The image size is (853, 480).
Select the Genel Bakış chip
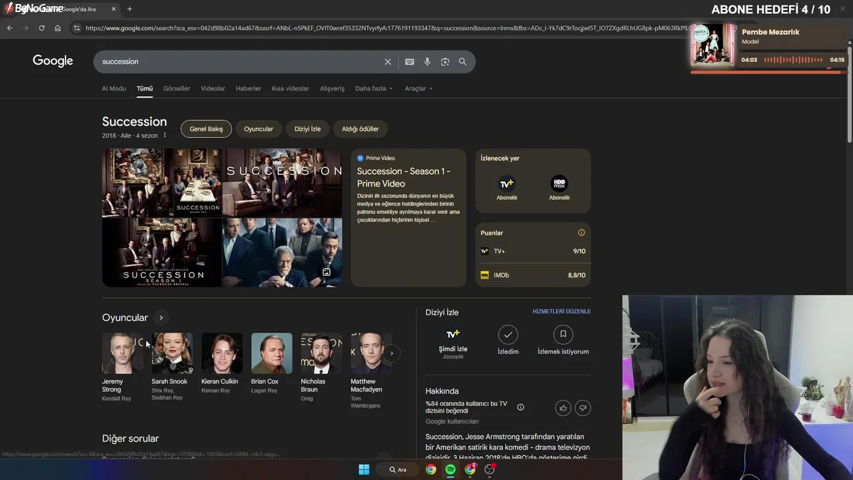pos(207,129)
